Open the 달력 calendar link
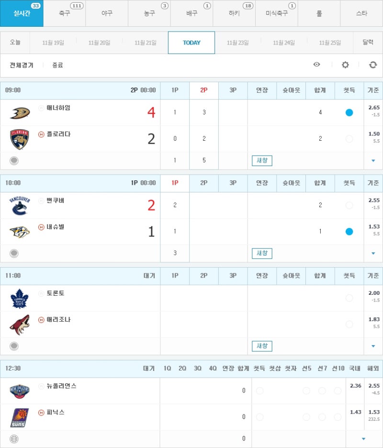383x448 pixels. [368, 43]
